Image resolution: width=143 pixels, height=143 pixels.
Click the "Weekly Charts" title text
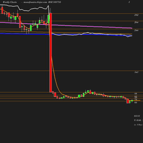click(10, 2)
